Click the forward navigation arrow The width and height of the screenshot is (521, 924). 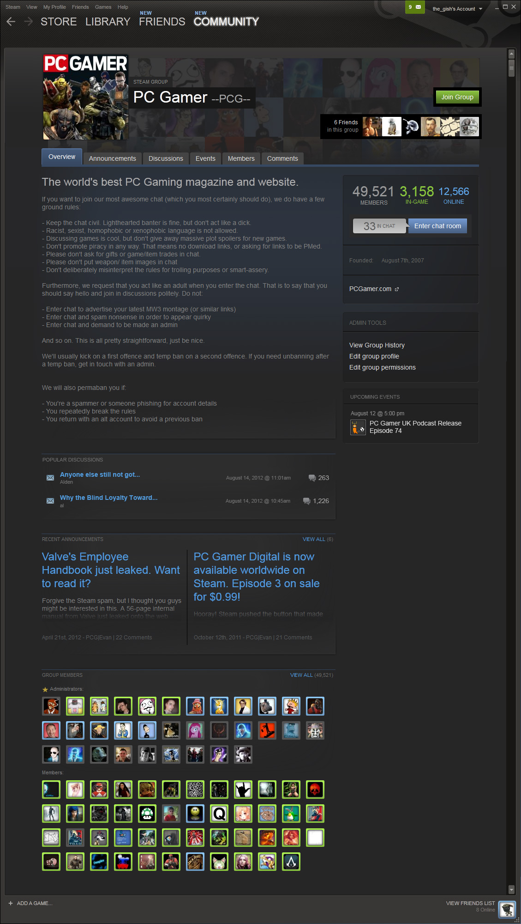click(28, 22)
